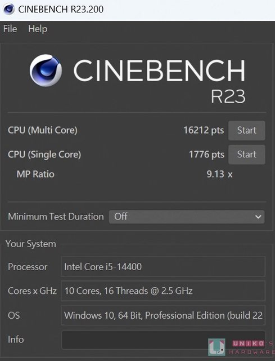
Task: Click the Cinebench title bar app icon
Action: [9, 9]
